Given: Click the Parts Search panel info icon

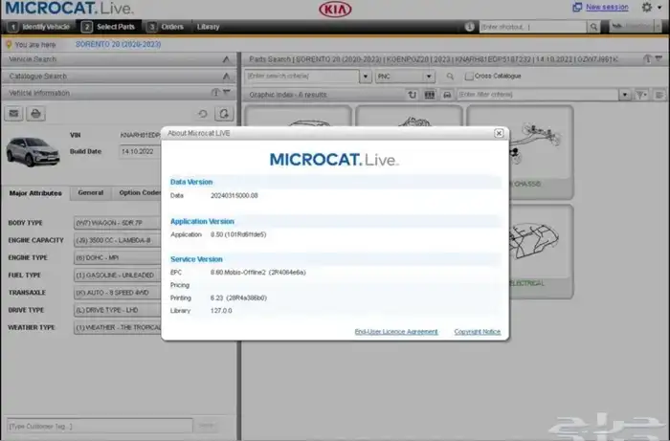Looking at the screenshot, I should click(x=648, y=59).
